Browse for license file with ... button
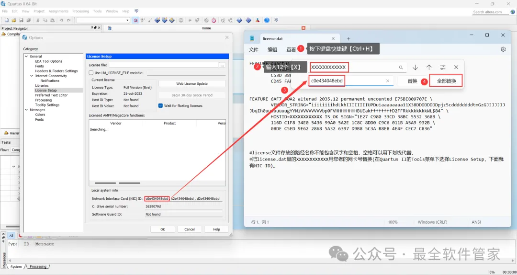The image size is (517, 275). point(222,65)
